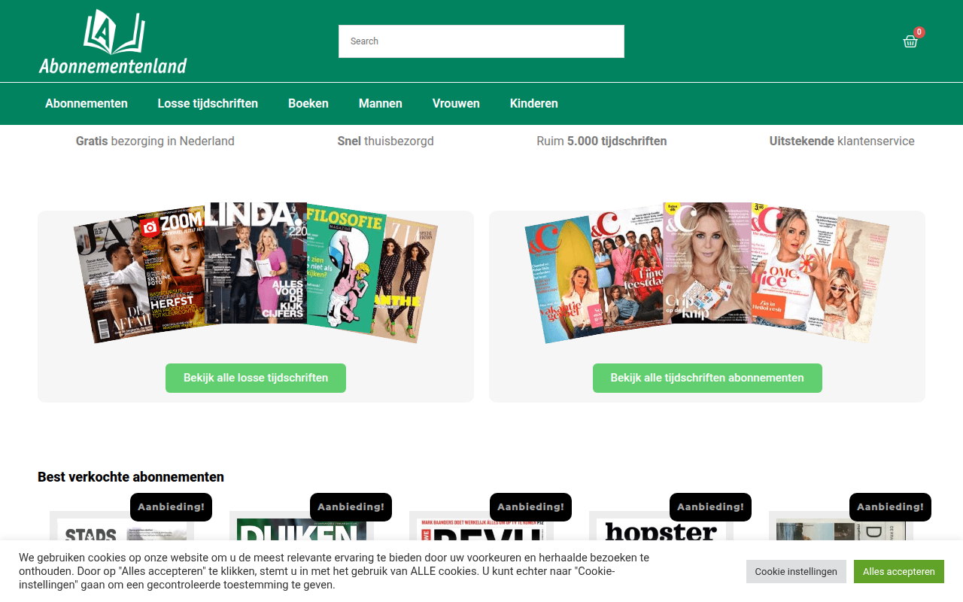Focus the Search input field

tap(481, 41)
